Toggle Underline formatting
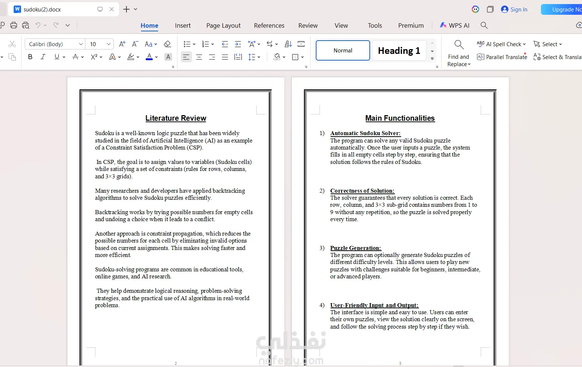Viewport: 582px width, 367px height. (x=57, y=57)
